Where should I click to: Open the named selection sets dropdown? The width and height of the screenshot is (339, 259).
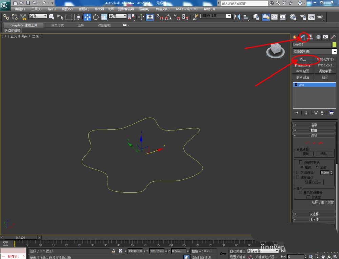pyautogui.click(x=216, y=16)
